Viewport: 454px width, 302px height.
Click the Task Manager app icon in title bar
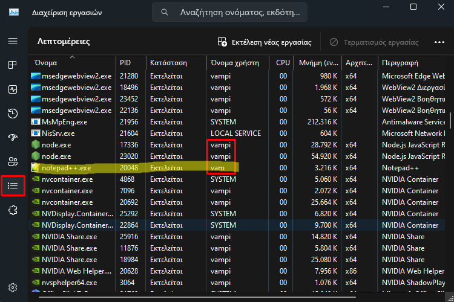click(x=13, y=12)
